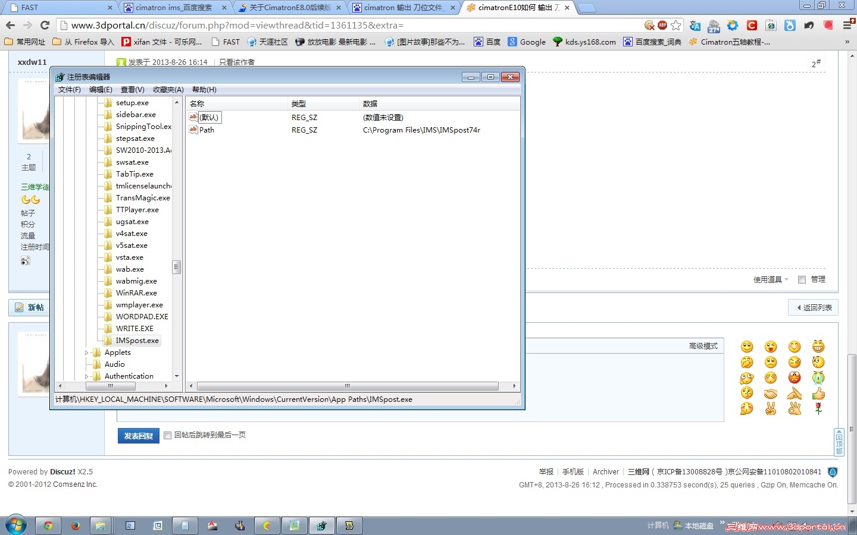Viewport: 857px width, 535px height.
Task: Switch to the 关于CimatronE8.0后续版 tab
Action: tap(290, 8)
